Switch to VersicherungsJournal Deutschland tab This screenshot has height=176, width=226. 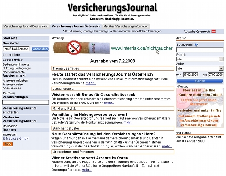(26, 26)
